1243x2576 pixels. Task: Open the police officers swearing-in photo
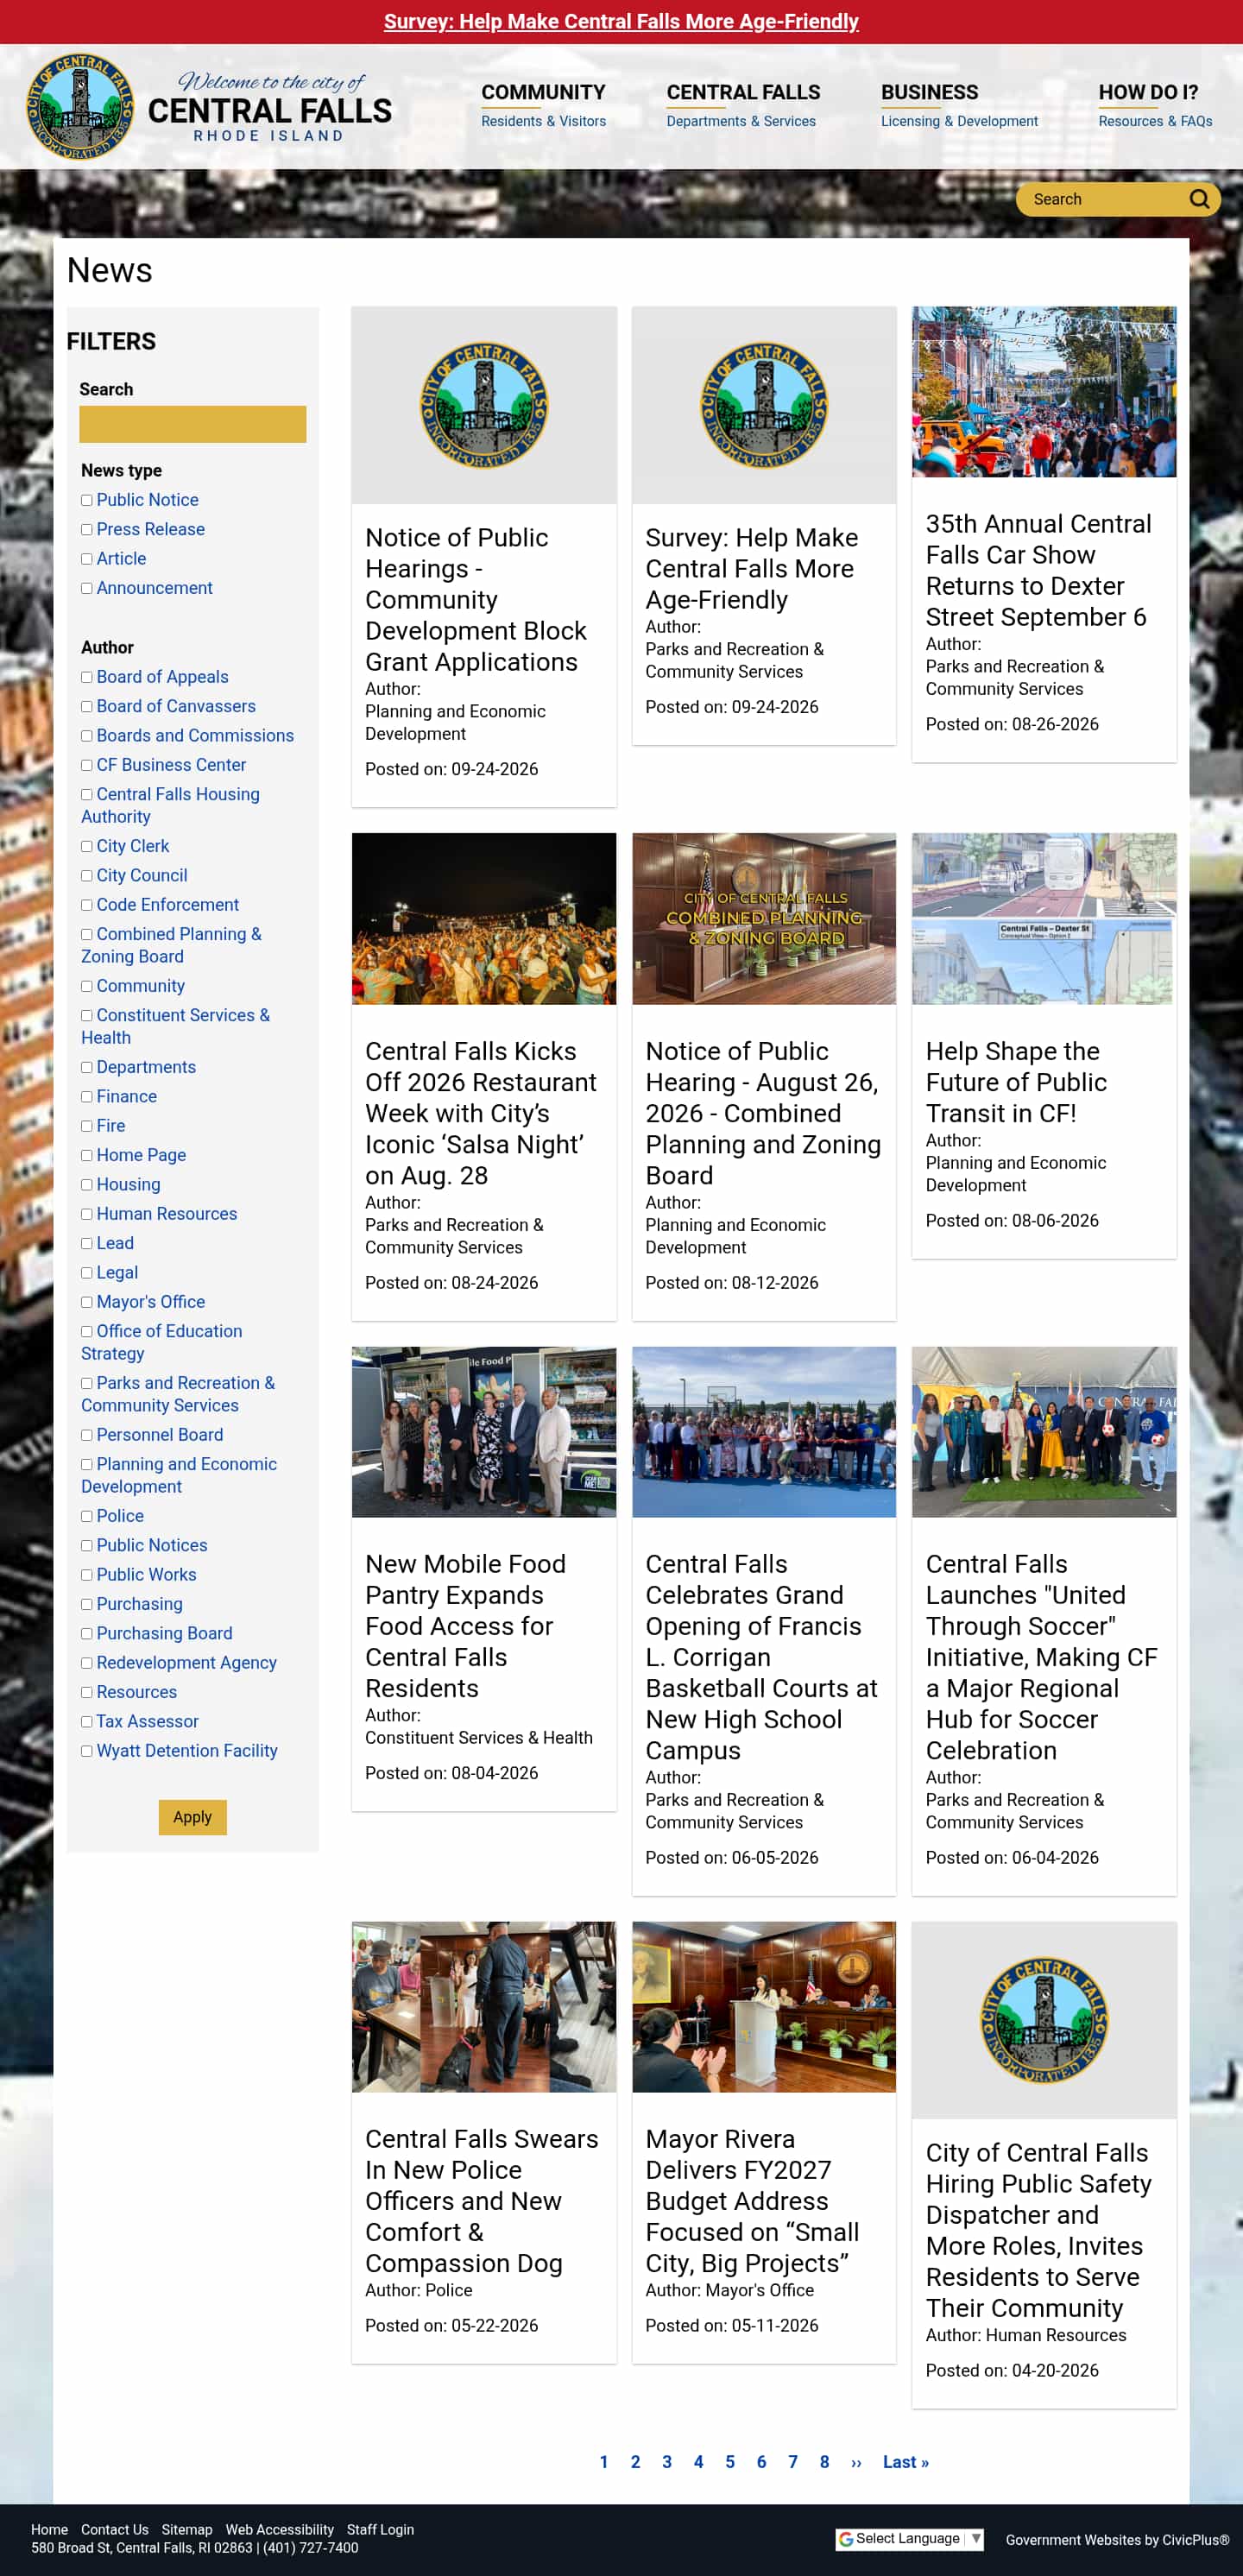pos(484,2006)
